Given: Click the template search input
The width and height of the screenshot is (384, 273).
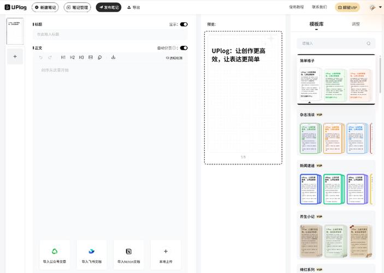Looking at the screenshot, I should pos(336,43).
